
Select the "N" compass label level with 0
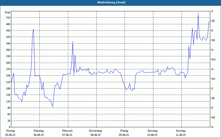click(212, 127)
